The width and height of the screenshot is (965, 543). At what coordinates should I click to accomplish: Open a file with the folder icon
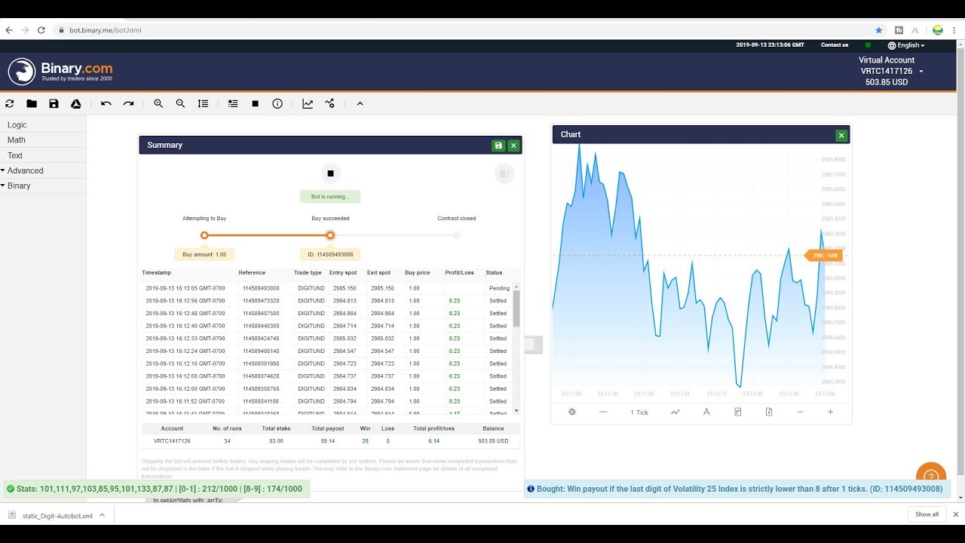(x=32, y=104)
